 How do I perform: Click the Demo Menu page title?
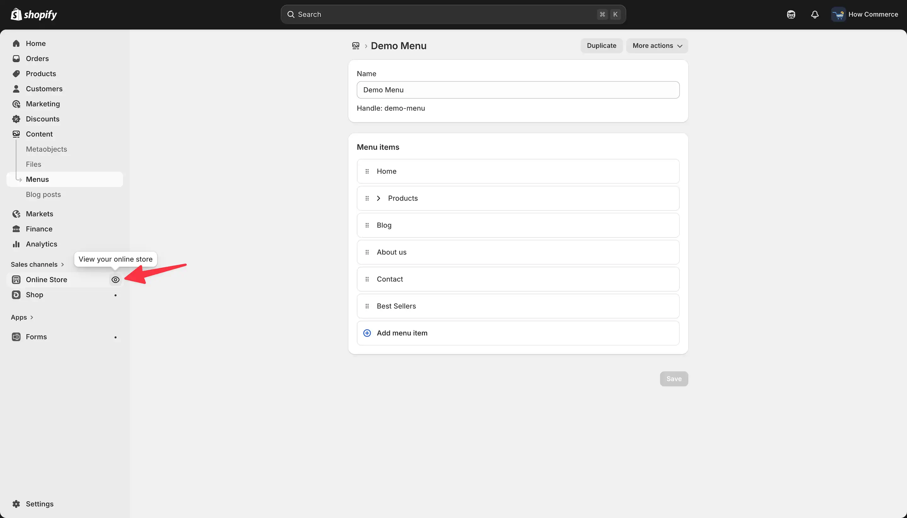(398, 46)
